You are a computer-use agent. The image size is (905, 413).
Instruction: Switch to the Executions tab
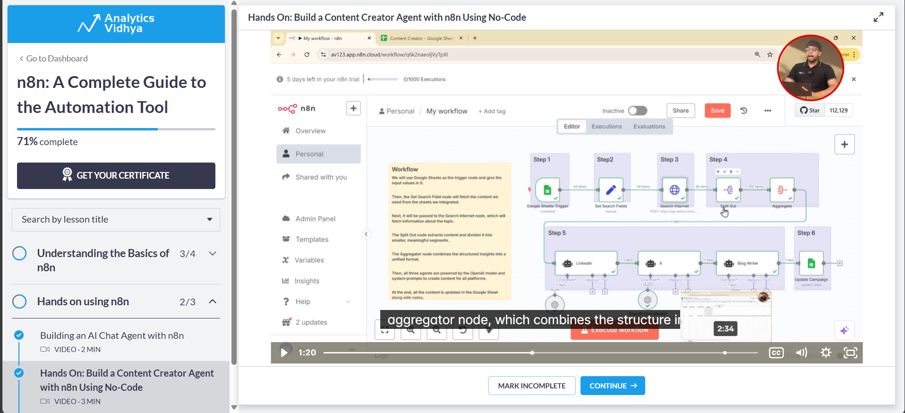pyautogui.click(x=606, y=126)
